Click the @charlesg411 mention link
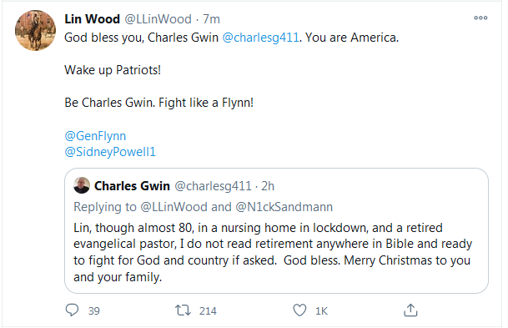Viewport: 508px width, 328px height. click(x=261, y=38)
